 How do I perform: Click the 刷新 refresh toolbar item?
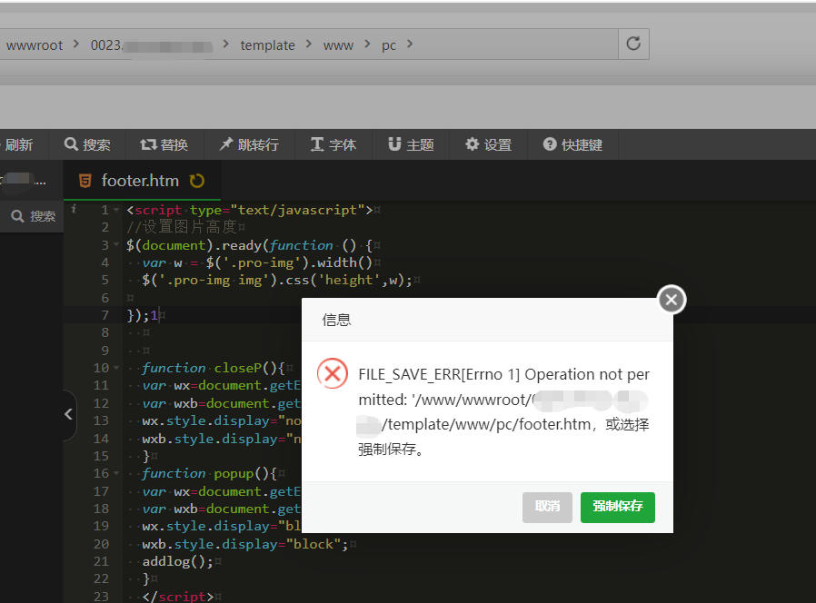(x=19, y=144)
